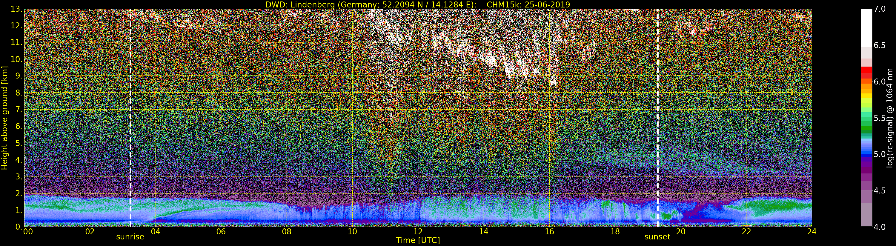Click the 'Height above ground [km]' axis label
Screen dimensions: 896x246
4,118
